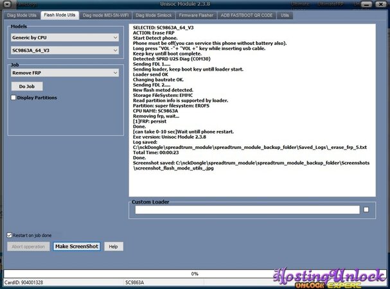Expand the Remove FRP job dropdown
The image size is (390, 289).
[64, 74]
